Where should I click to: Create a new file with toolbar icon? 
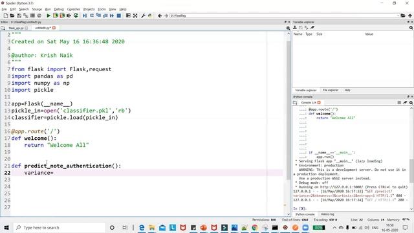click(6, 16)
